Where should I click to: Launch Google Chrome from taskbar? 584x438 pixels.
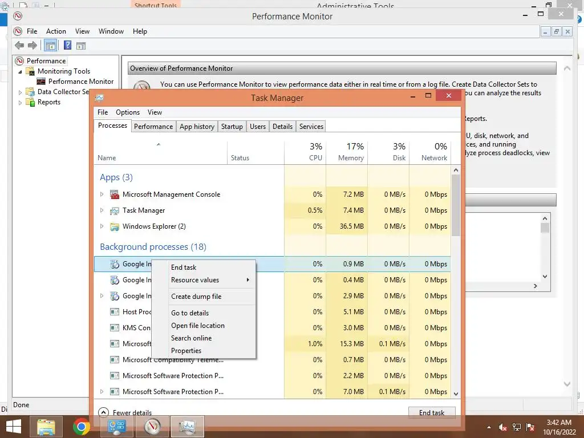[x=81, y=427]
